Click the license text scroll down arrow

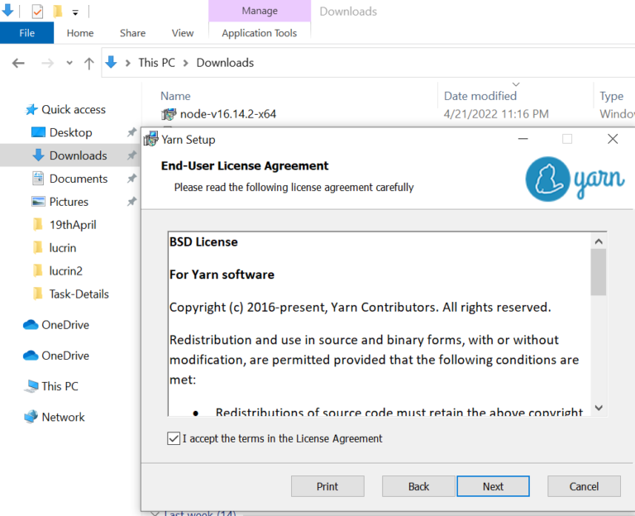[x=599, y=408]
